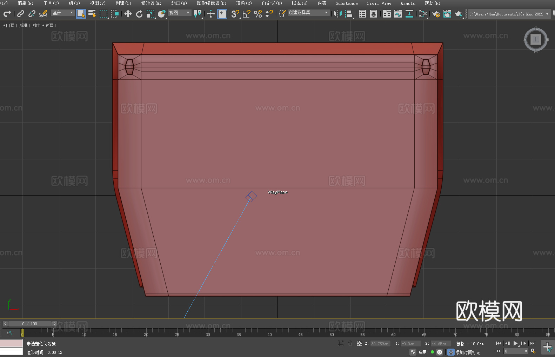Open the project path dropdown arrow
Image resolution: width=555 pixels, height=357 pixels.
(x=547, y=14)
